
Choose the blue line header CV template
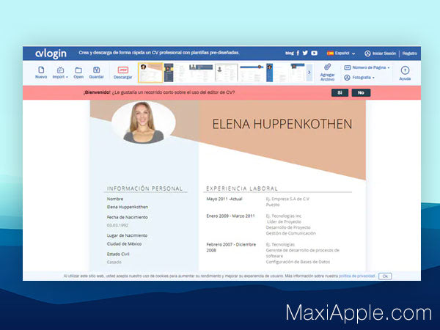(252, 73)
